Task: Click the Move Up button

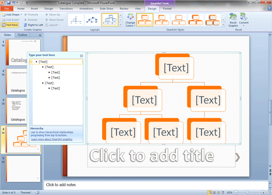Action: pyautogui.click(x=53, y=15)
